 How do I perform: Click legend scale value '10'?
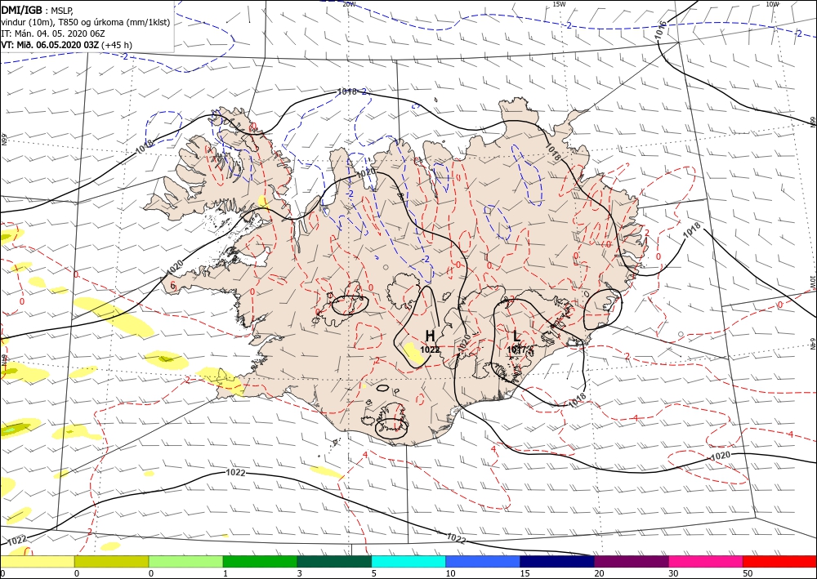click(x=450, y=573)
